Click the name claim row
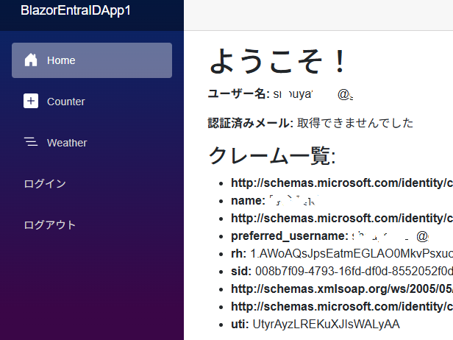This screenshot has width=453, height=340. (x=275, y=200)
